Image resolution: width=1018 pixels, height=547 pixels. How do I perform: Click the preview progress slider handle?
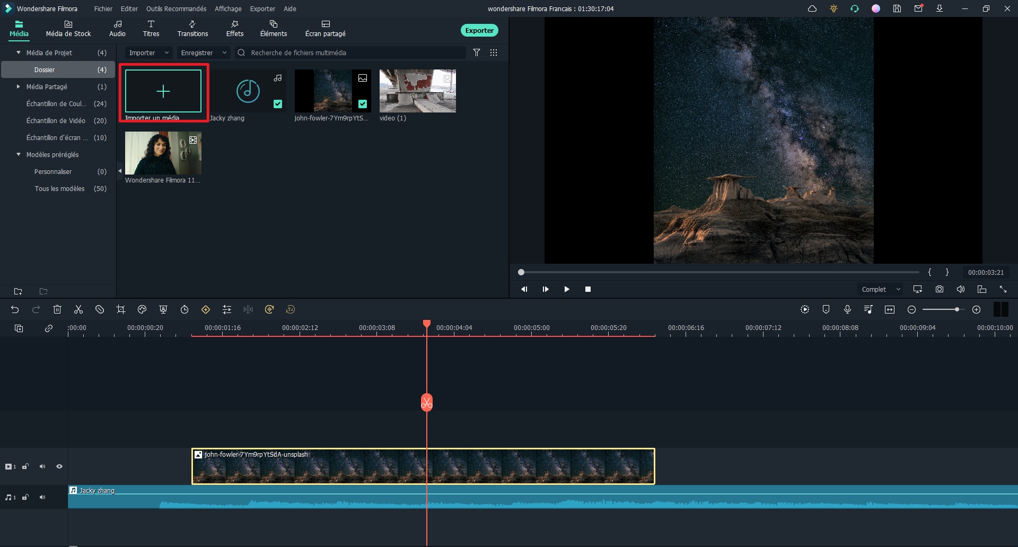click(521, 272)
